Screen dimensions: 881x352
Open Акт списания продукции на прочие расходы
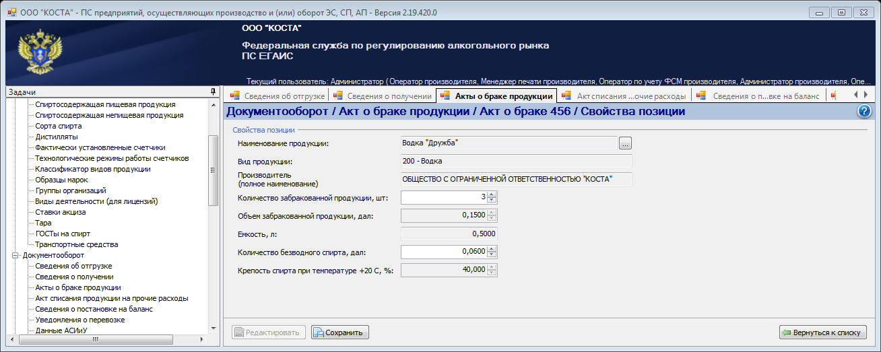(x=112, y=299)
